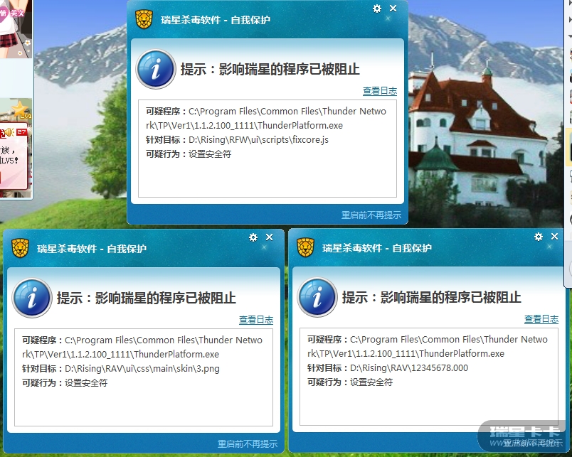The height and width of the screenshot is (457, 572).
Task: Select target path D:\Rising\RAV\12345678.000
Action: [409, 367]
